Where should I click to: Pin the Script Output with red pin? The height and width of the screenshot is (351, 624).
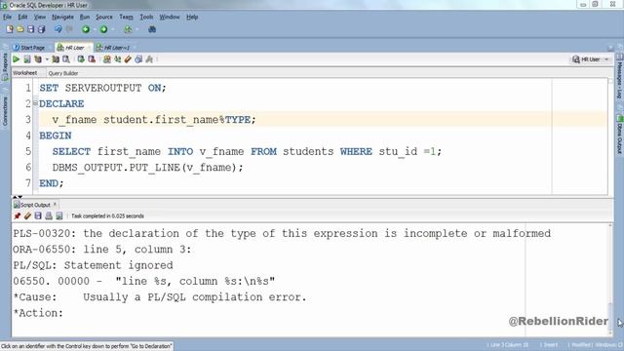[18, 215]
